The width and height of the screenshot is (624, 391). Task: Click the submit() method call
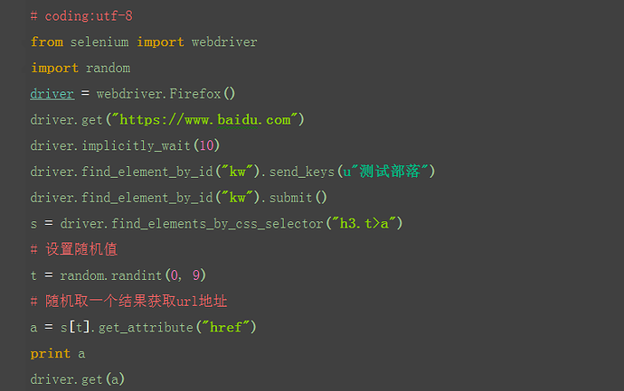coord(298,198)
